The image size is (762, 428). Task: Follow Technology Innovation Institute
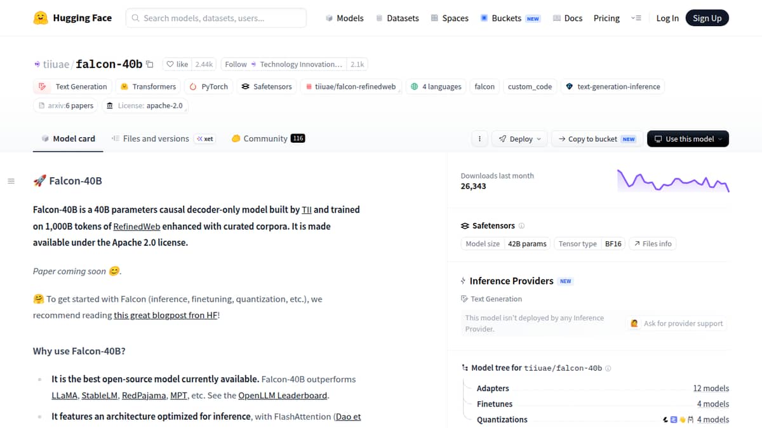tap(284, 64)
